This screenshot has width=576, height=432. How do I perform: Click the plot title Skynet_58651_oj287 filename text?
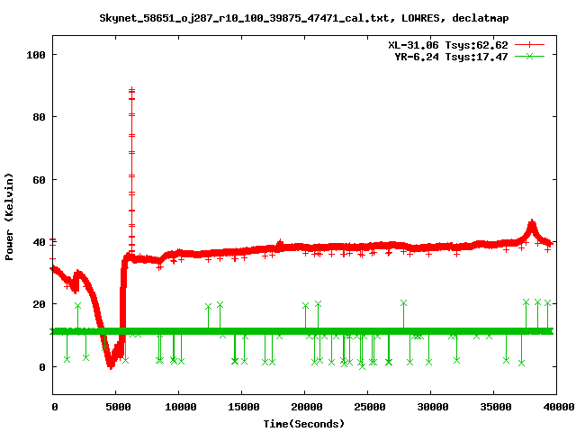[x=304, y=18]
